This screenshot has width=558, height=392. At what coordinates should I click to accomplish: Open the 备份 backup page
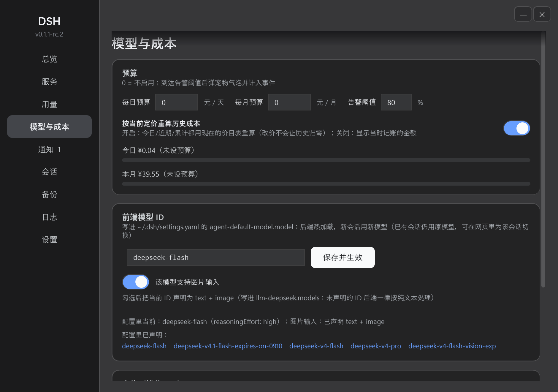click(x=49, y=195)
